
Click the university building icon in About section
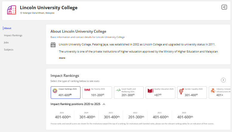coord(53,45)
